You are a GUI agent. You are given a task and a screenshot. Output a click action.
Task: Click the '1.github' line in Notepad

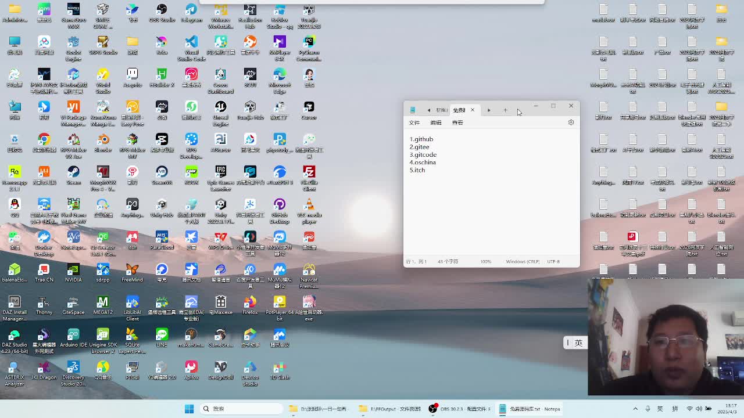[421, 139]
